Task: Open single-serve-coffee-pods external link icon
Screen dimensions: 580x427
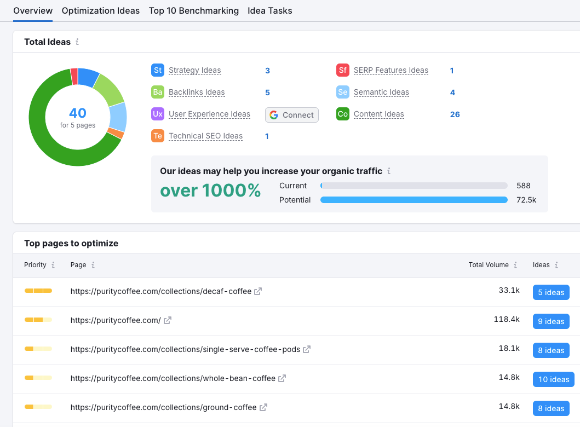Action: (307, 349)
